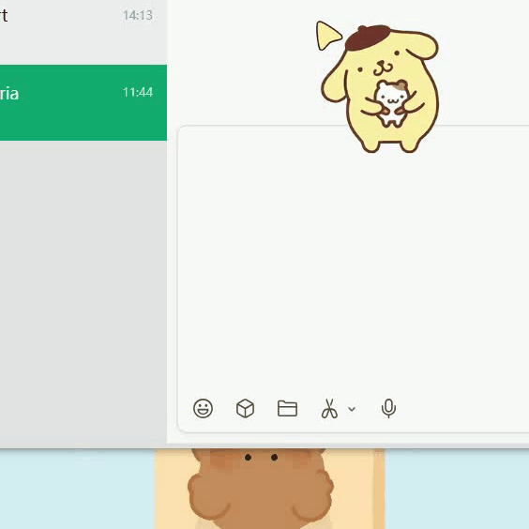Screen dimensions: 529x529
Task: Expand the screenshot options dropdown arrow
Action: 352,409
